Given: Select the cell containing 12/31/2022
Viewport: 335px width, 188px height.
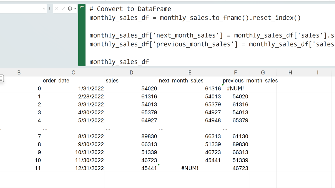Looking at the screenshot, I should 73,168.
